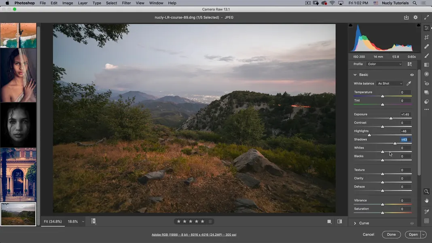This screenshot has height=243, width=432.
Task: Open the Open button's dropdown arrow
Action: click(x=424, y=235)
